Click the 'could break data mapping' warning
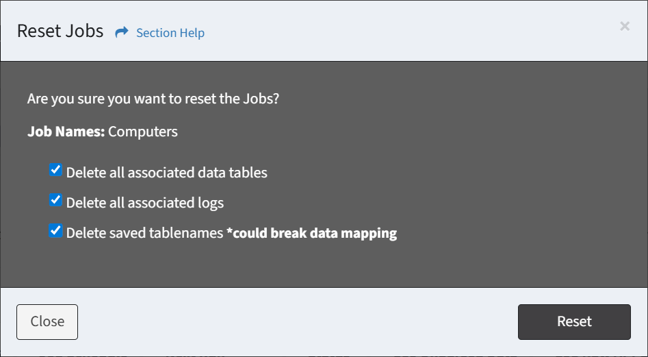648x357 pixels. [x=312, y=233]
